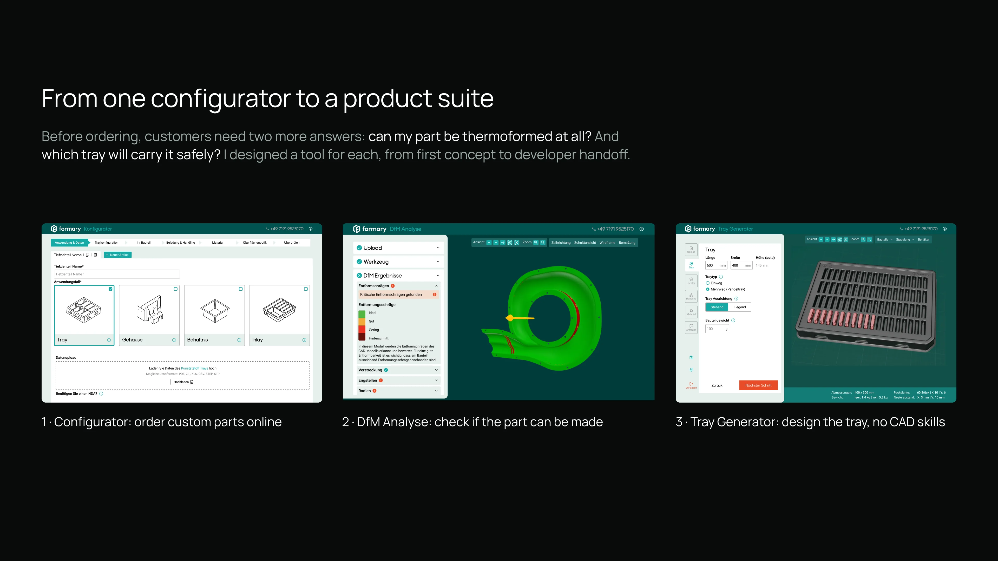
Task: Click info icon next to Traytyp
Action: pos(721,277)
